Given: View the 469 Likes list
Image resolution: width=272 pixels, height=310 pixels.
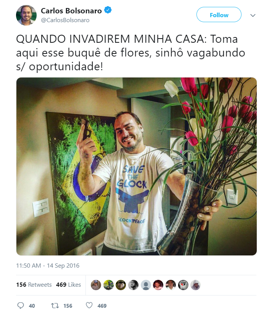Looking at the screenshot, I should [68, 285].
